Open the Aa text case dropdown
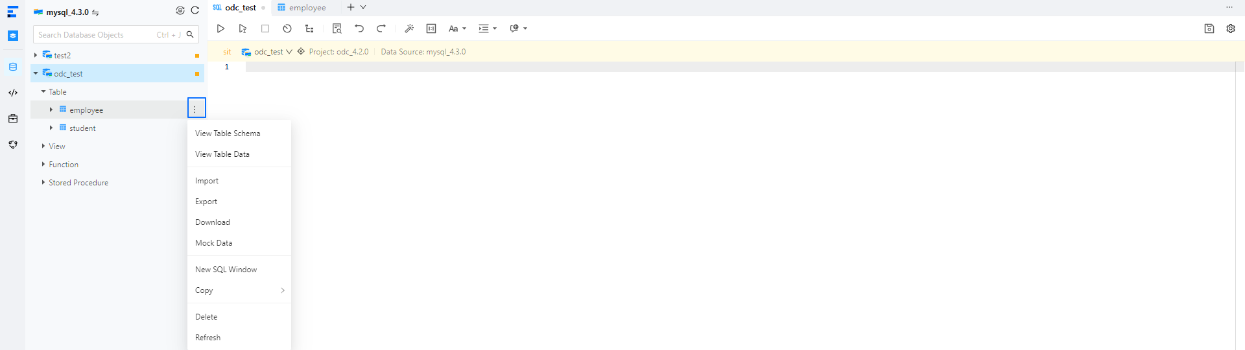This screenshot has width=1245, height=350. coord(457,29)
